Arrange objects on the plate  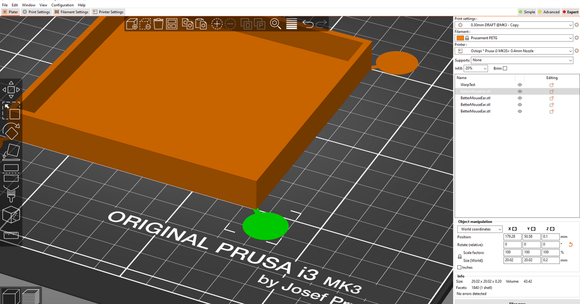pos(171,23)
